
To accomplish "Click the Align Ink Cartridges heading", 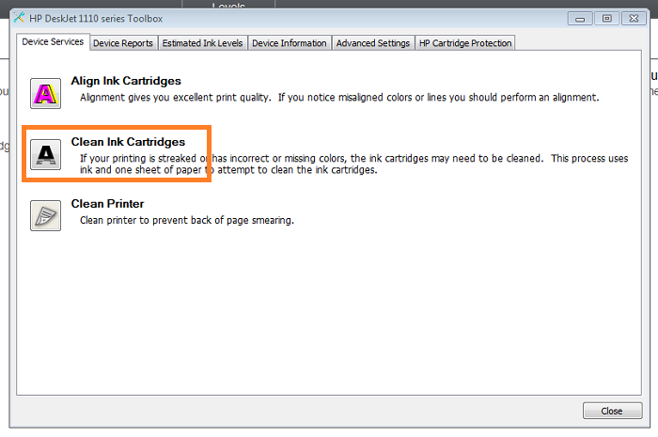I will [x=126, y=81].
